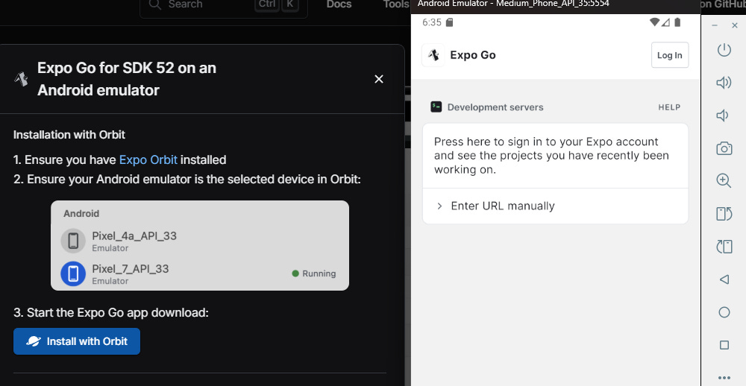Close the Expo Go SDK 52 dialog
Screen dimensions: 746x386
pos(379,79)
